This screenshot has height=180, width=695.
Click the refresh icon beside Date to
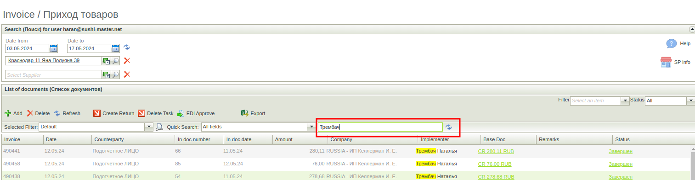(x=127, y=48)
